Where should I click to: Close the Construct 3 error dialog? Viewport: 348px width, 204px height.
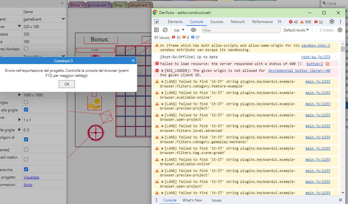(x=133, y=61)
